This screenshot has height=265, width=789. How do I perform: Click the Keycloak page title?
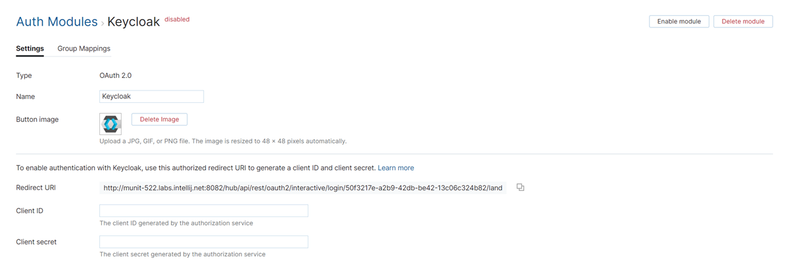133,22
